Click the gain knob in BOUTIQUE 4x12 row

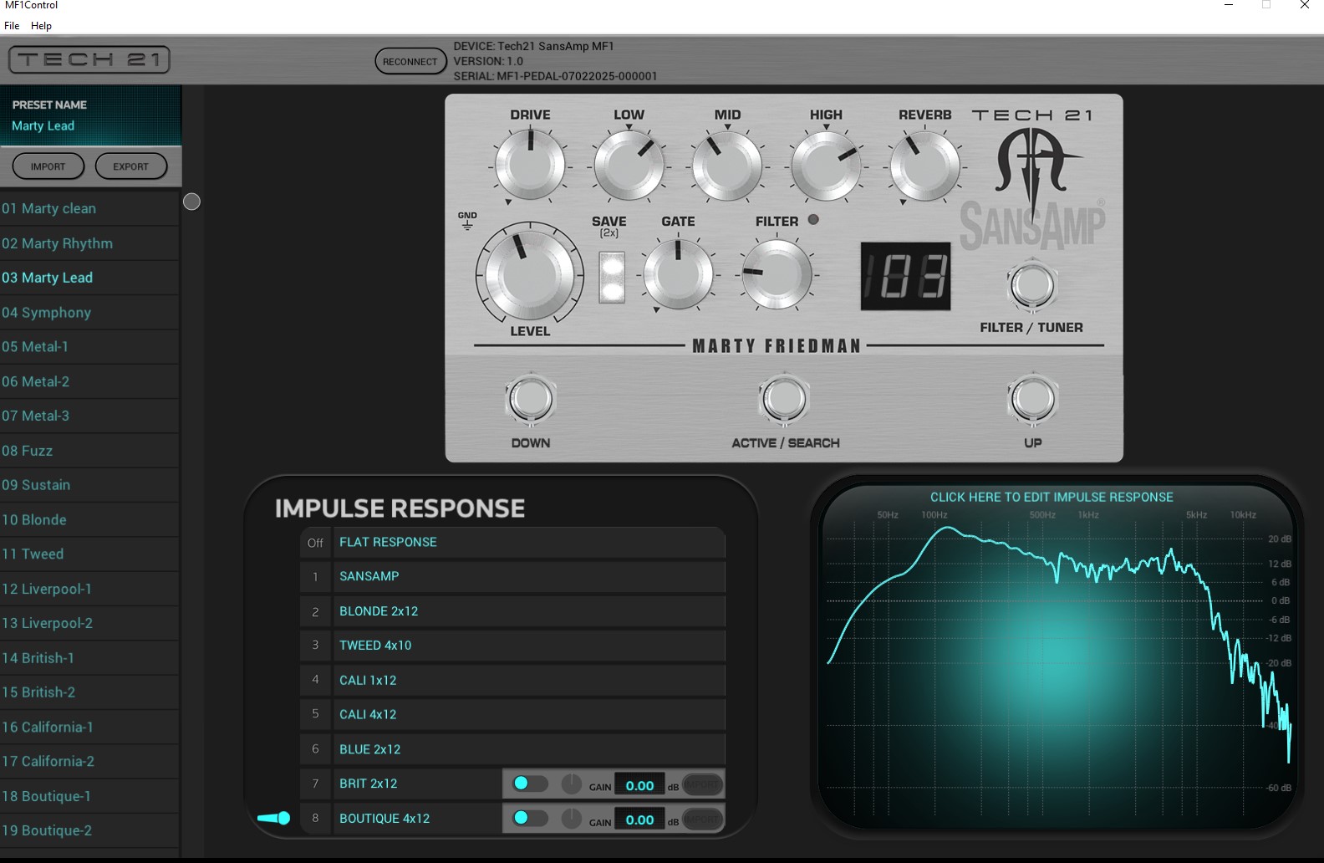click(571, 819)
